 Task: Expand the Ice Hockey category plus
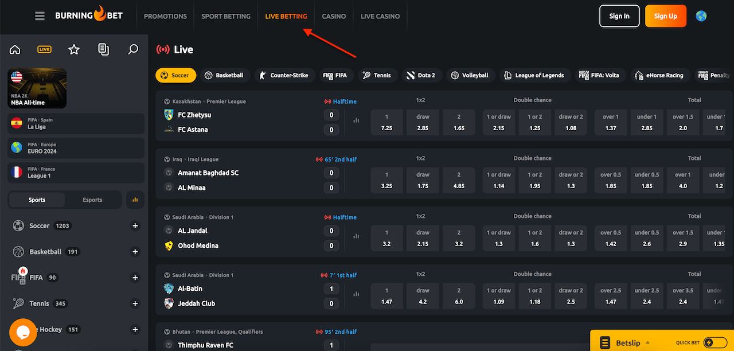tap(135, 329)
